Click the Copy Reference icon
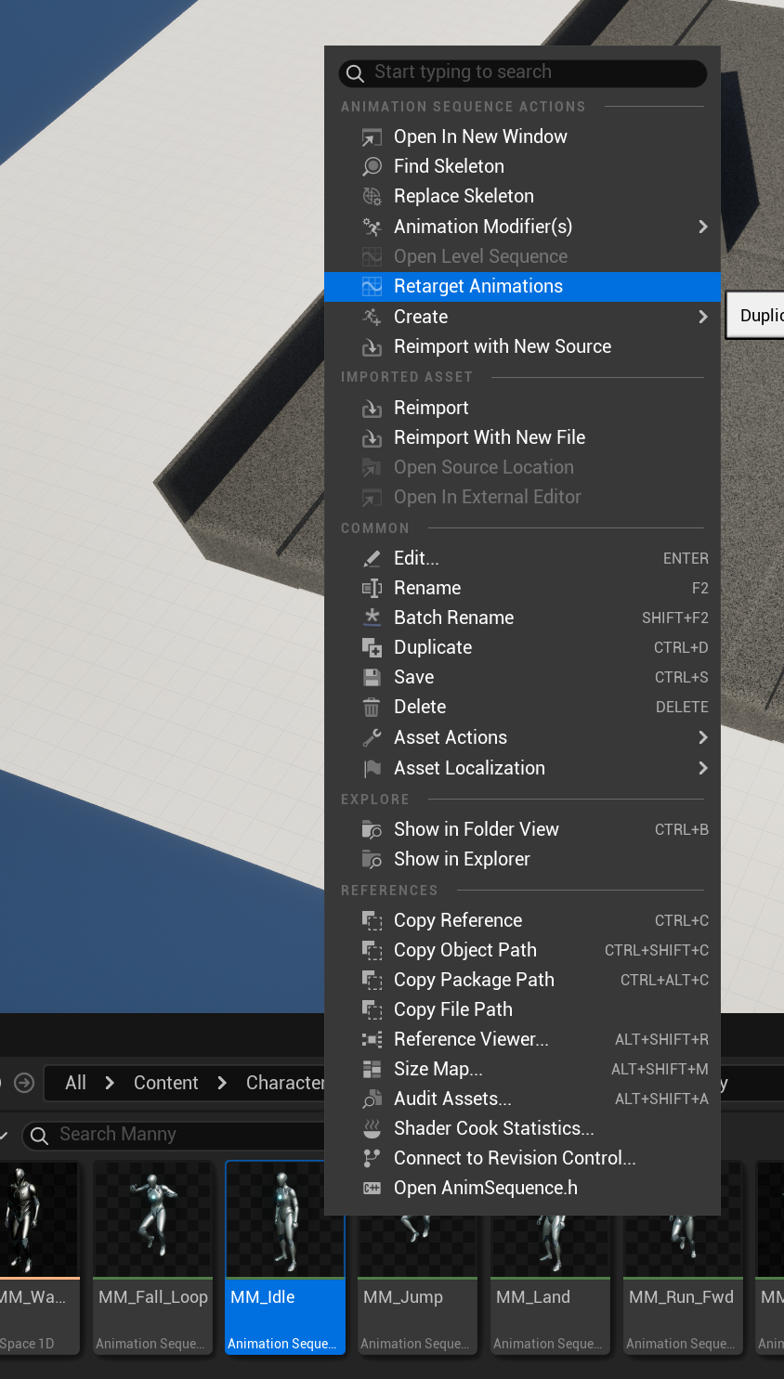 372,921
